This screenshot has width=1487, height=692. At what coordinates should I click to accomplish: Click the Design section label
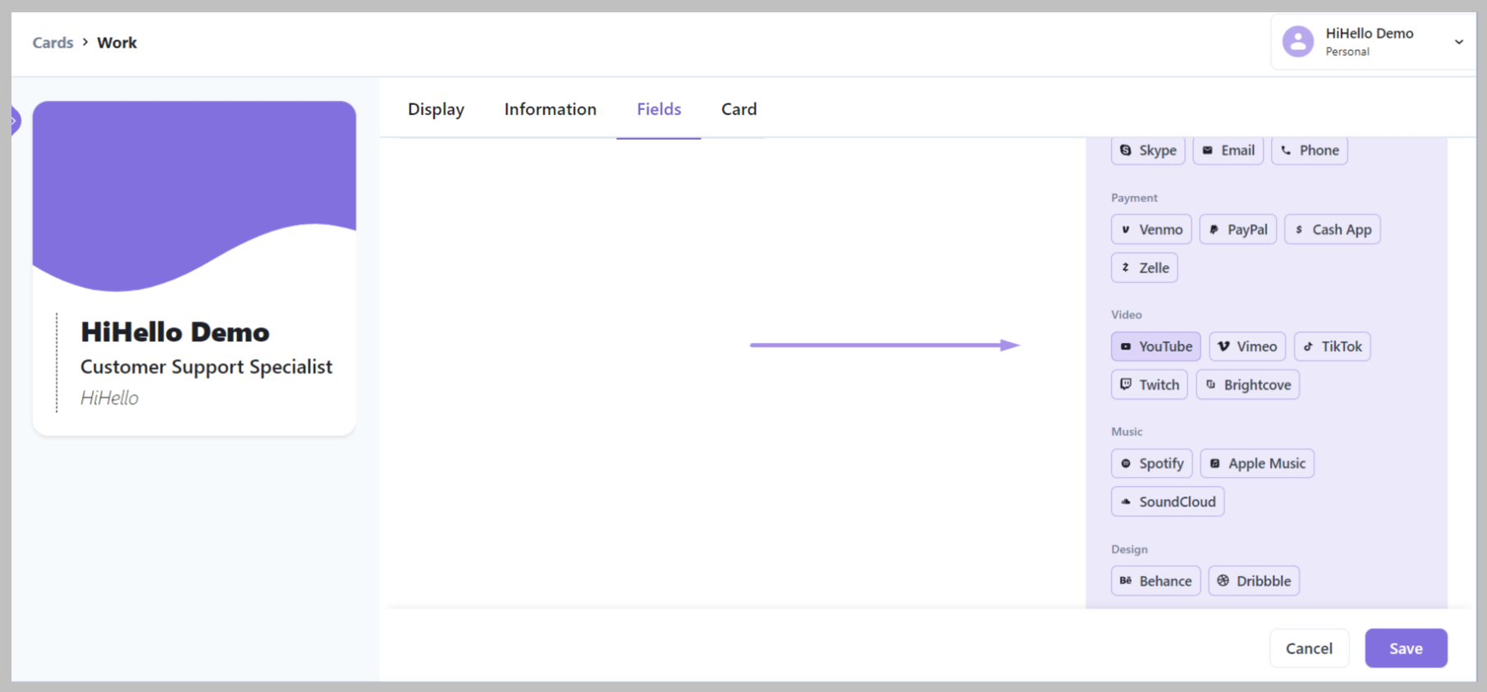pos(1129,549)
